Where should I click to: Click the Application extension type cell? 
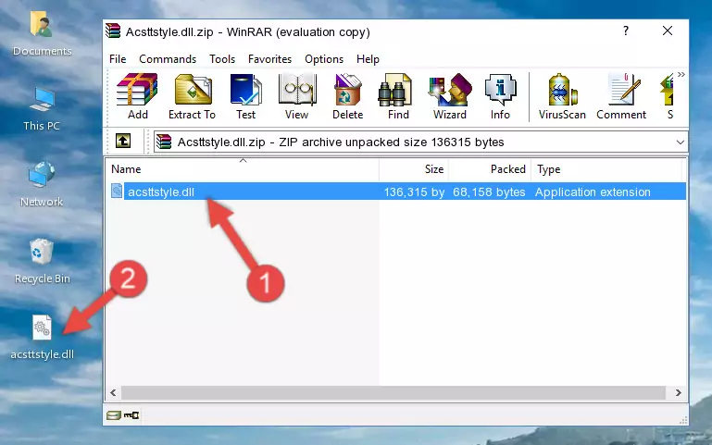click(x=593, y=192)
